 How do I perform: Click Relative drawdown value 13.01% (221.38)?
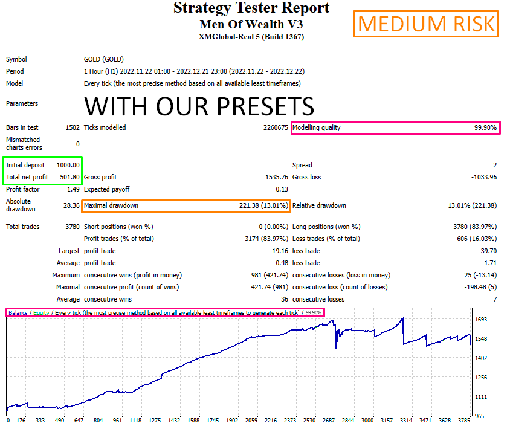(473, 205)
